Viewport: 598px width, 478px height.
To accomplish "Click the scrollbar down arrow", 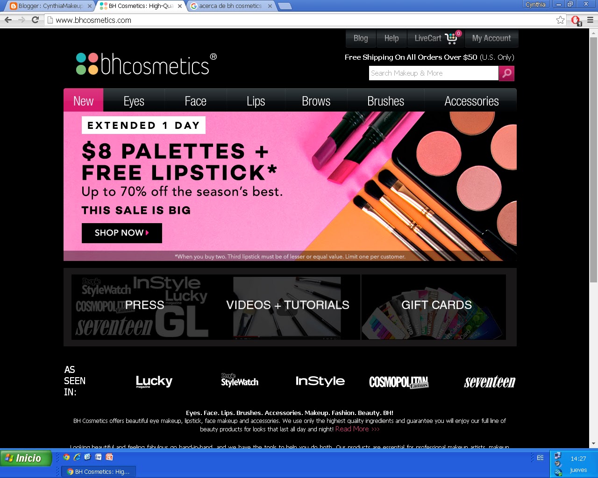I will (x=593, y=443).
